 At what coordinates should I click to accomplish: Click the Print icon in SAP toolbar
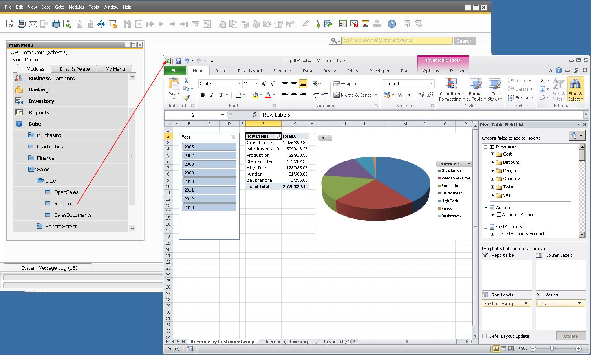point(22,24)
